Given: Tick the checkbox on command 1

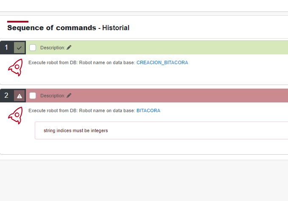Looking at the screenshot, I should pyautogui.click(x=33, y=48).
